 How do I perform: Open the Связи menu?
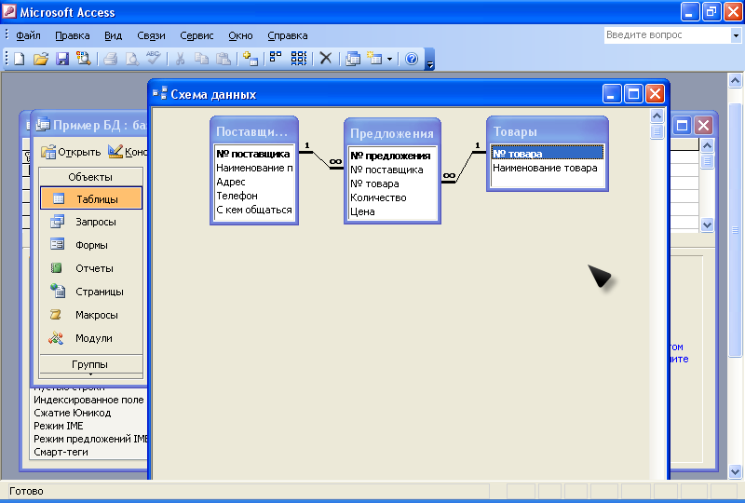click(151, 35)
